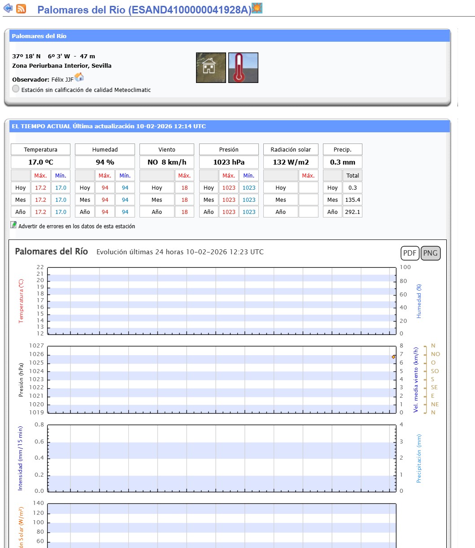
Task: Click the 'EL TIEMPO ACTUAL' section header bar
Action: pos(229,126)
